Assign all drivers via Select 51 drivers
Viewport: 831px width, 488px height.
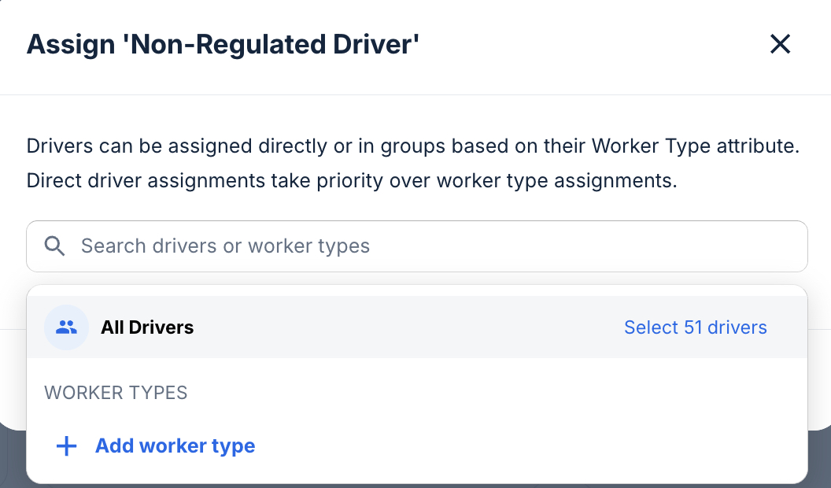click(x=696, y=327)
